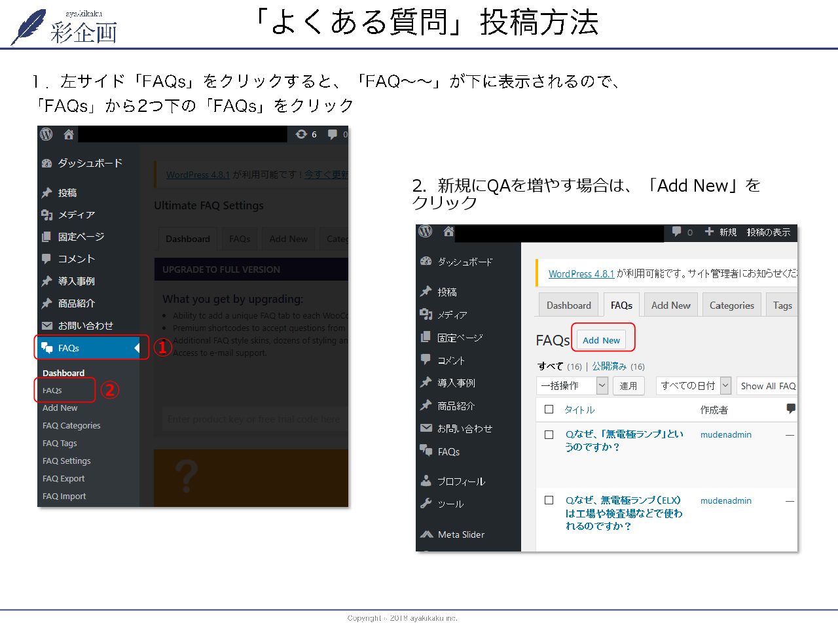
Task: Select FAQs tab in right screenshot
Action: (x=621, y=305)
